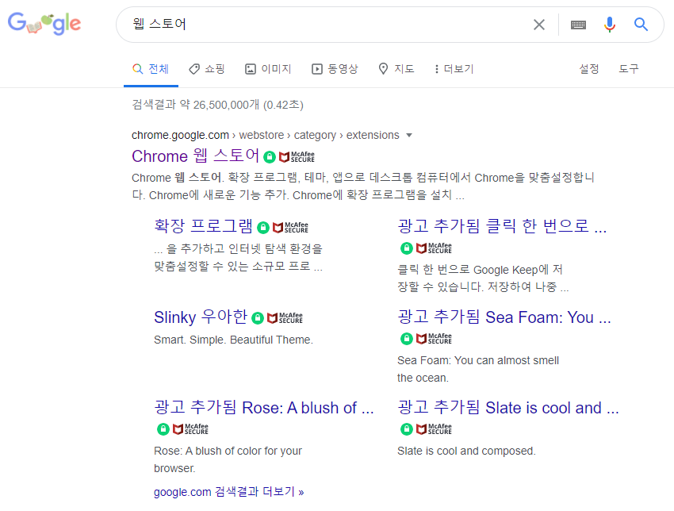Screen dimensions: 674x511
Task: Click McAfee badge under Sea Foam link
Action: pyautogui.click(x=435, y=339)
